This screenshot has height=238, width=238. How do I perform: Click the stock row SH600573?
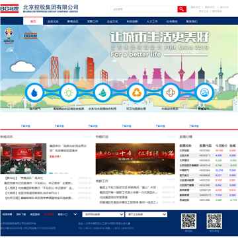208,195
